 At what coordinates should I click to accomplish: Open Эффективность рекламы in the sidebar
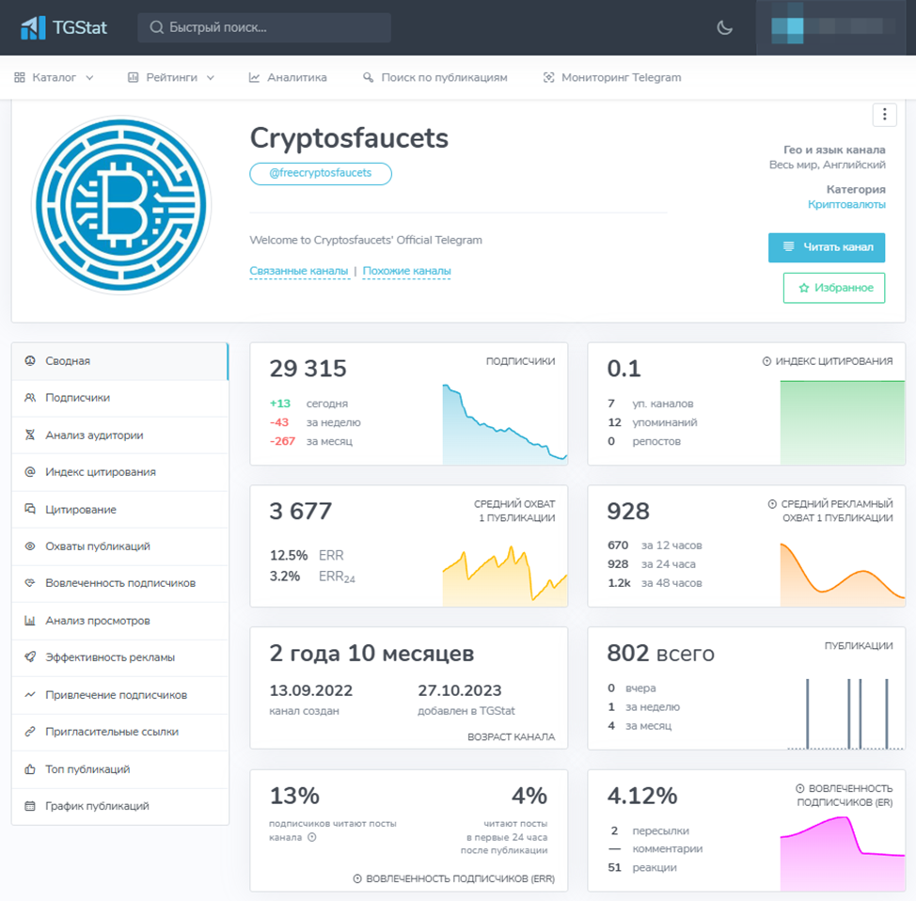pos(119,657)
